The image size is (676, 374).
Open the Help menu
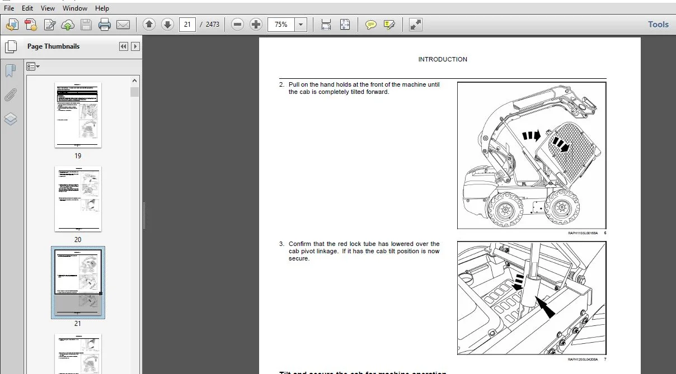pyautogui.click(x=102, y=8)
